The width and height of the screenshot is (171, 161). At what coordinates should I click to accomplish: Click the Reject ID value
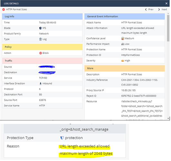pos(139,96)
